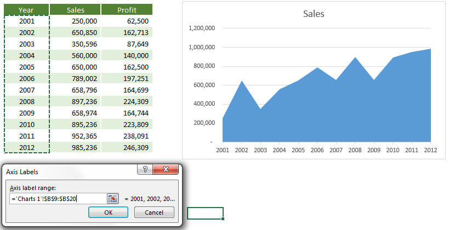
Task: Select the Profit column header
Action: point(127,10)
